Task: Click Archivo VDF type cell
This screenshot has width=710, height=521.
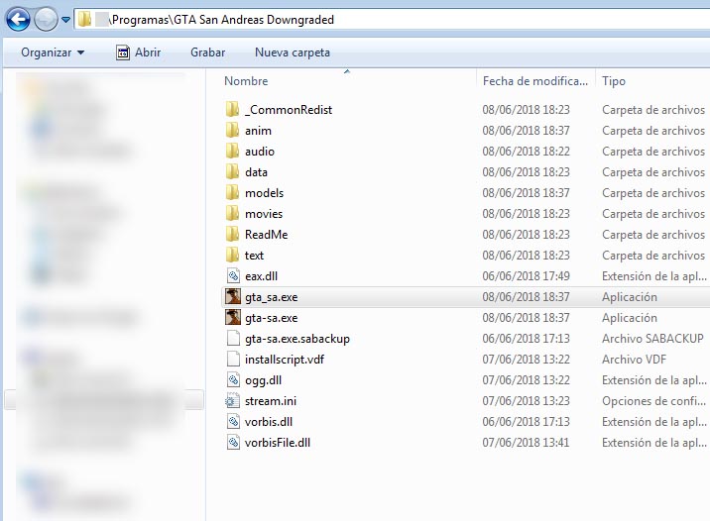Action: click(634, 360)
